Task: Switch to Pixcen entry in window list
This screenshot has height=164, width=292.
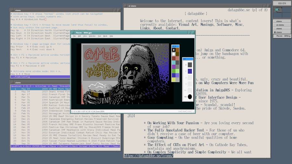Action: tap(282, 36)
